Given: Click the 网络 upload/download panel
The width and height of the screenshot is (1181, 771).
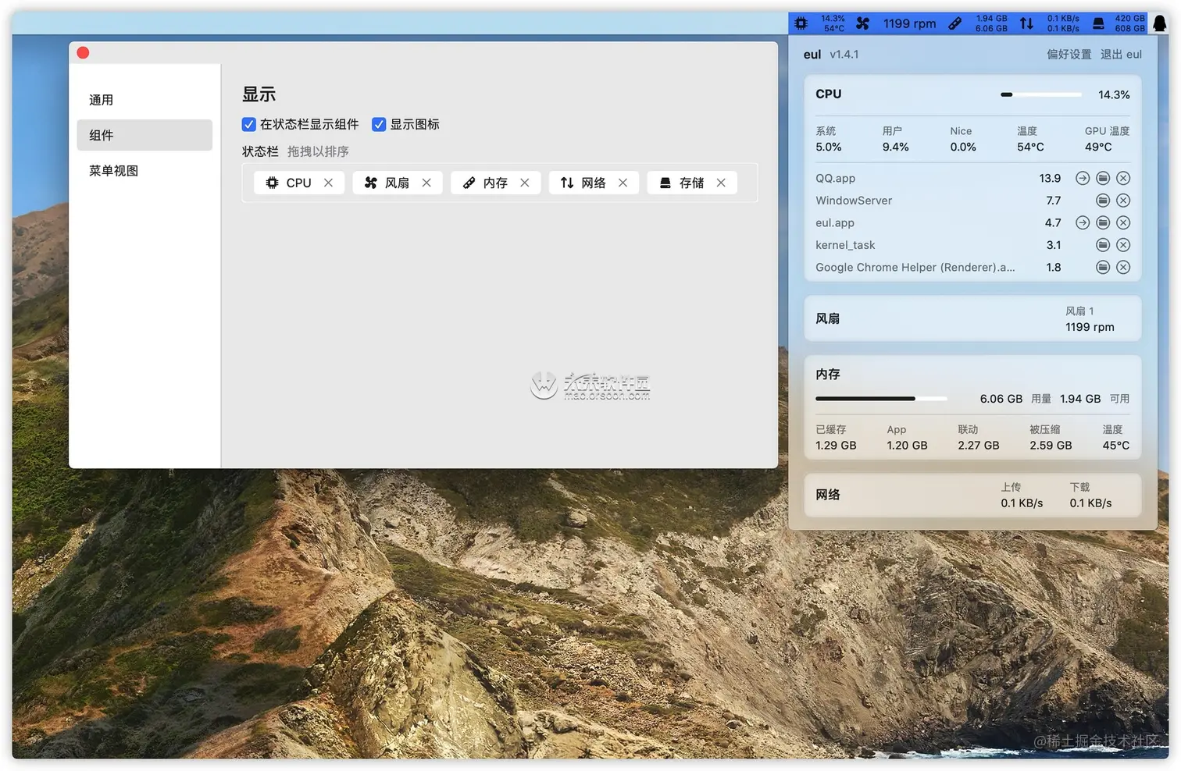Looking at the screenshot, I should 972,495.
